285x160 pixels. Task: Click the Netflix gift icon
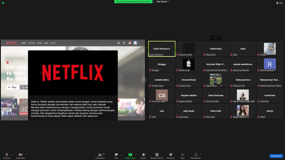coord(124,43)
